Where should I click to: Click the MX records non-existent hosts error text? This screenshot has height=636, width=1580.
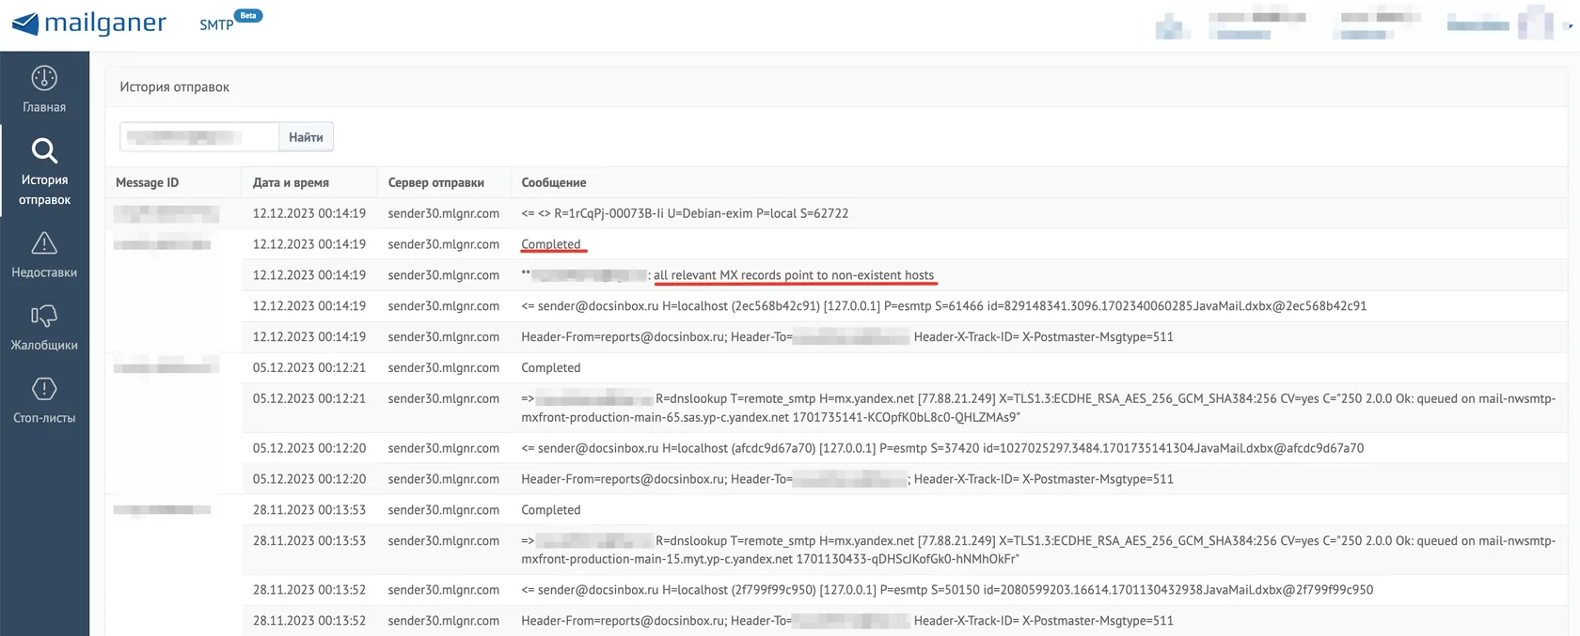point(794,275)
